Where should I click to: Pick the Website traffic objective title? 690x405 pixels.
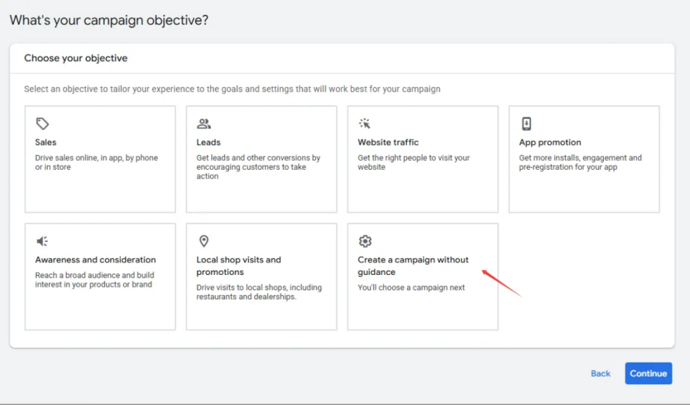click(388, 142)
